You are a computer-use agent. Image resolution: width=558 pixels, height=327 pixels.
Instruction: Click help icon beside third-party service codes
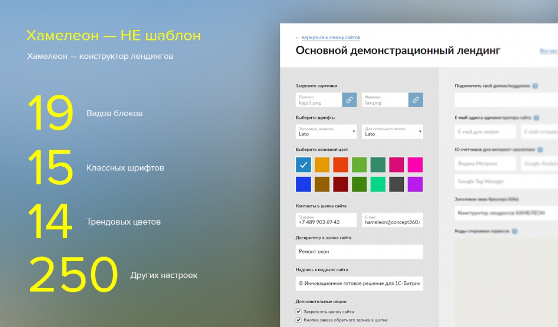[515, 231]
